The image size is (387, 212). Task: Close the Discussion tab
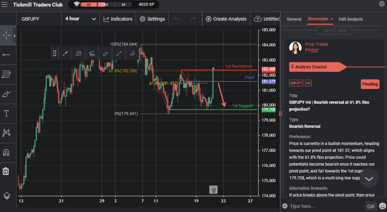[332, 19]
